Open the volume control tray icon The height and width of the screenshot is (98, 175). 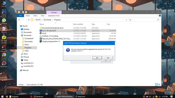150,97
